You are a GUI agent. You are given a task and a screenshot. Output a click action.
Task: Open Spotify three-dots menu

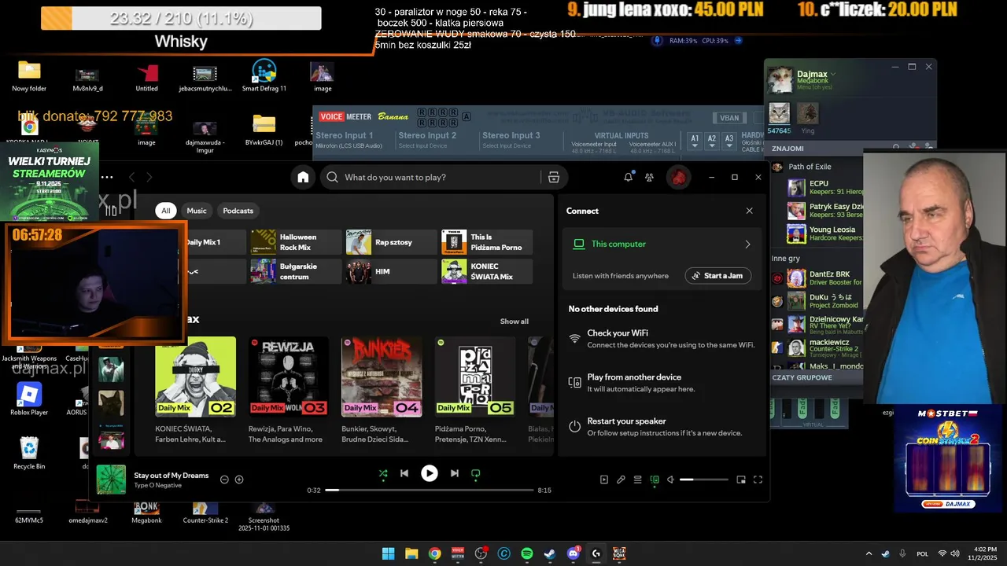pyautogui.click(x=107, y=178)
